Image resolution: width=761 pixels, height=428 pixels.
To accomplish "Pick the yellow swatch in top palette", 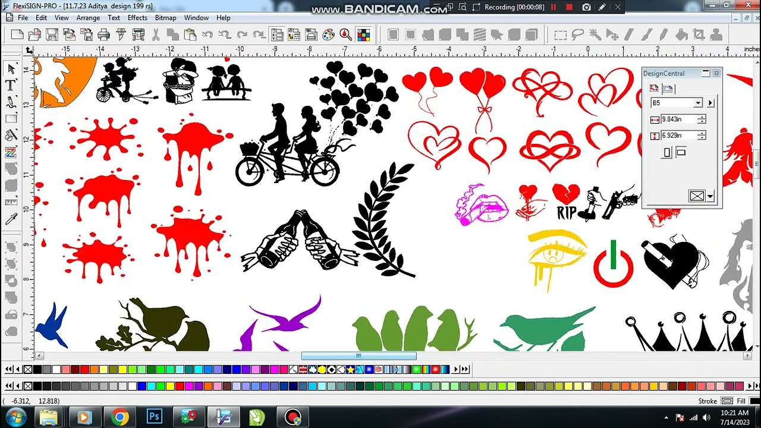I will (121, 369).
